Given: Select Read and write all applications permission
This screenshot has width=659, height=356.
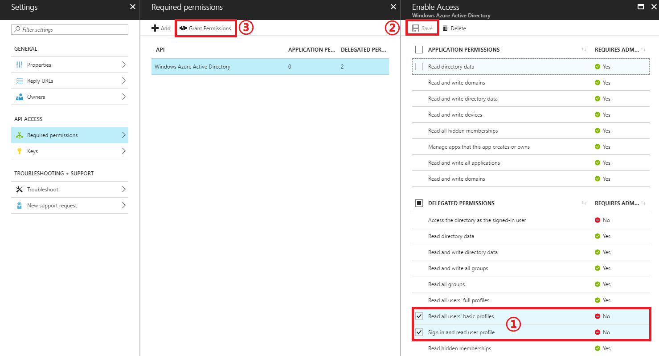Looking at the screenshot, I should pos(531,163).
